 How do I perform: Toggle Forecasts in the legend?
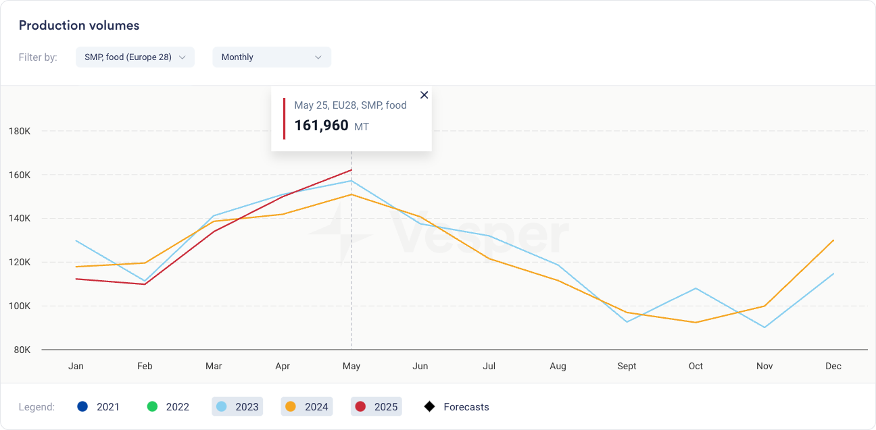456,406
